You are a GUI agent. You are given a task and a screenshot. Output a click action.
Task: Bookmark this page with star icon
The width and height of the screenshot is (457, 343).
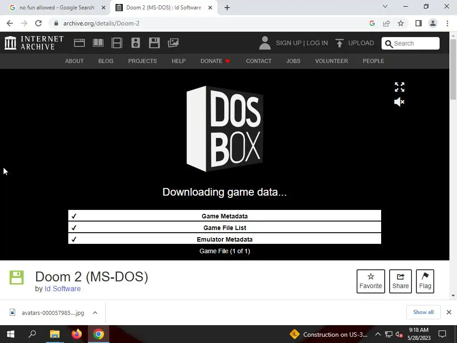401,23
